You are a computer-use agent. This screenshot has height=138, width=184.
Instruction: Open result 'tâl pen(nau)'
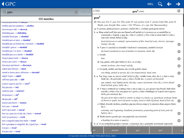[x=10, y=95]
